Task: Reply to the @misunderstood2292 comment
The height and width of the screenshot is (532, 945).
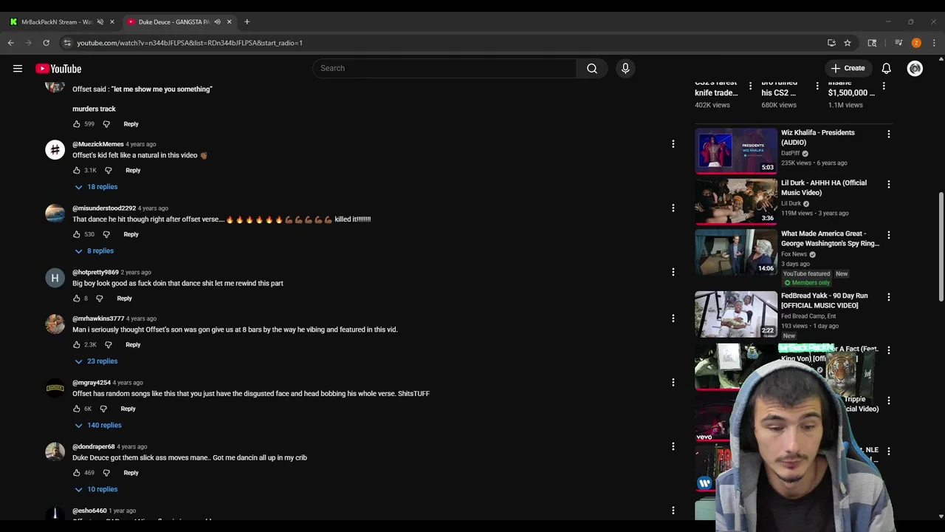Action: [131, 234]
